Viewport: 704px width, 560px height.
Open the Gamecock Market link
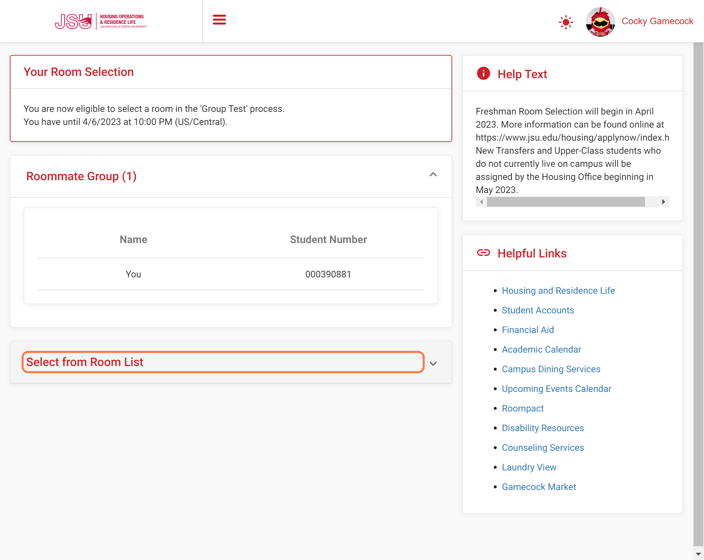point(539,487)
